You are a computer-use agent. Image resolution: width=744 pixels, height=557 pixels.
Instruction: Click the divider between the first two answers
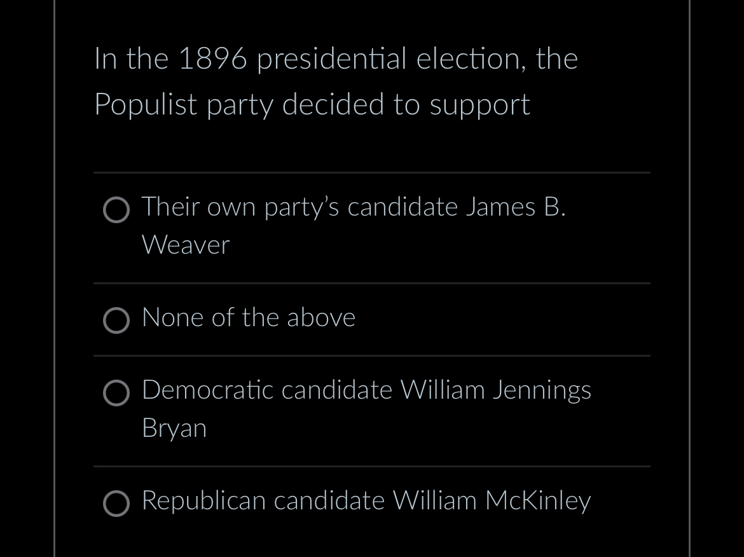tap(371, 282)
